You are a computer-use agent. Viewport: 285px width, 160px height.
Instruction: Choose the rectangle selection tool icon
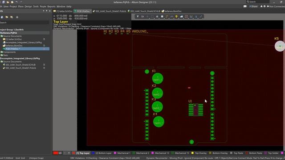(x=152, y=16)
